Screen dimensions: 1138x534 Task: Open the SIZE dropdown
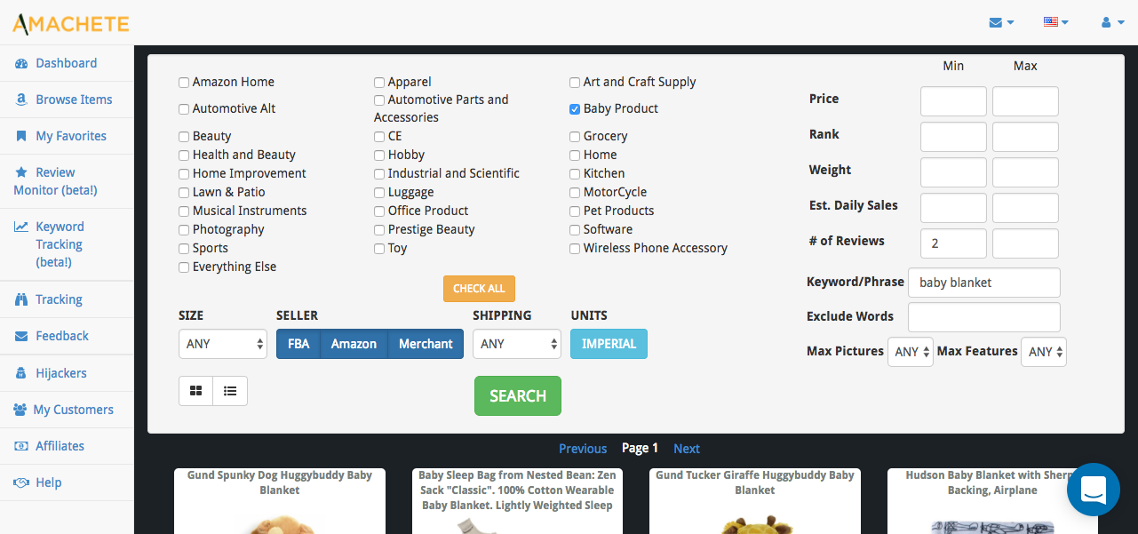(x=223, y=344)
